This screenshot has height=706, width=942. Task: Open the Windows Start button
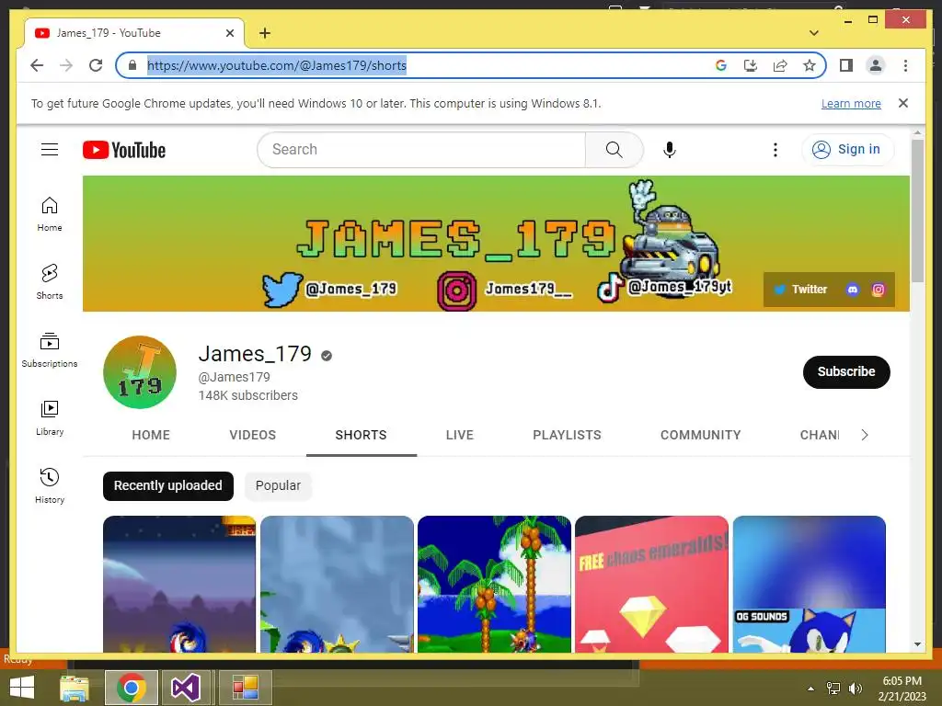tap(22, 688)
